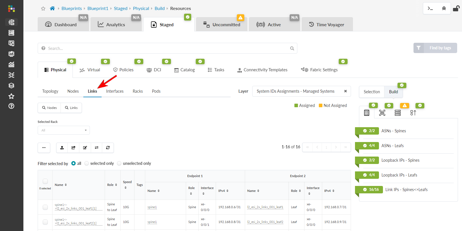This screenshot has width=462, height=231.
Task: Click the green Assigned legend swatch
Action: point(296,106)
